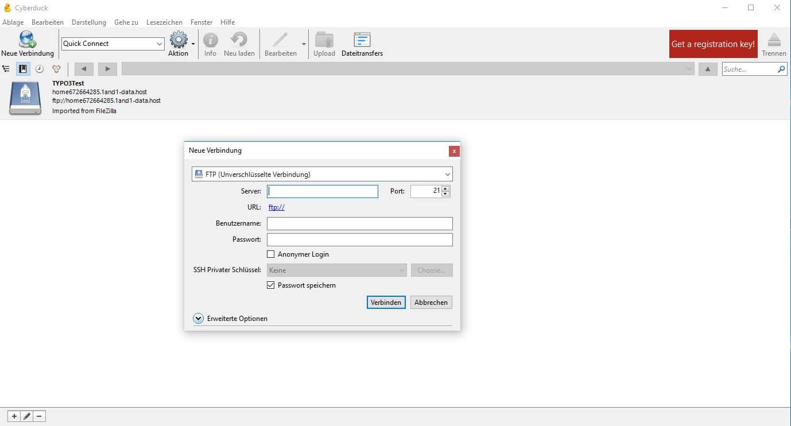
Task: Uncheck Passwort speichern checkbox
Action: (271, 285)
